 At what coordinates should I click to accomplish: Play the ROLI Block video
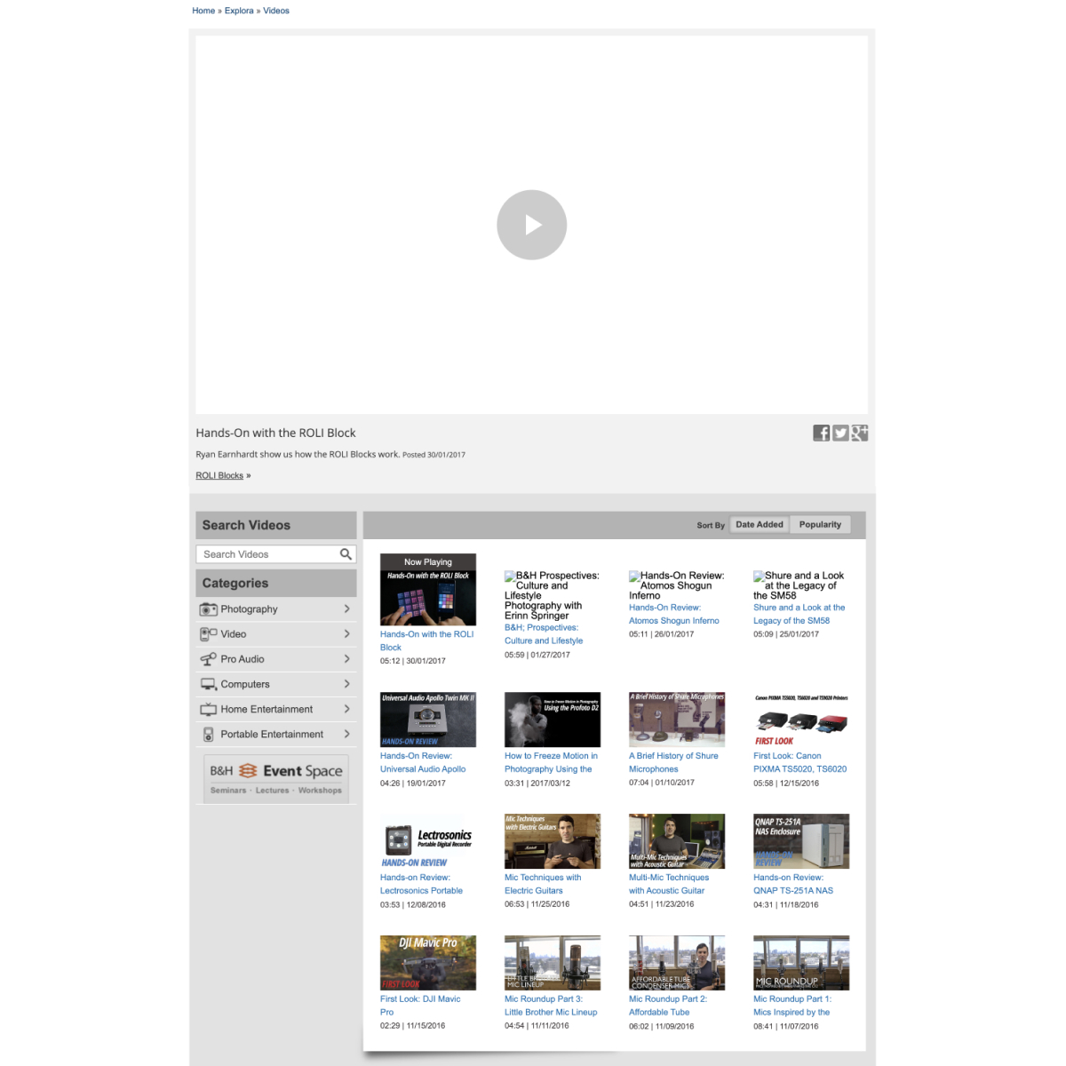531,225
